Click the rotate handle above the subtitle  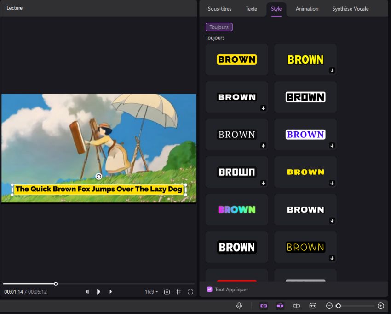click(x=98, y=176)
